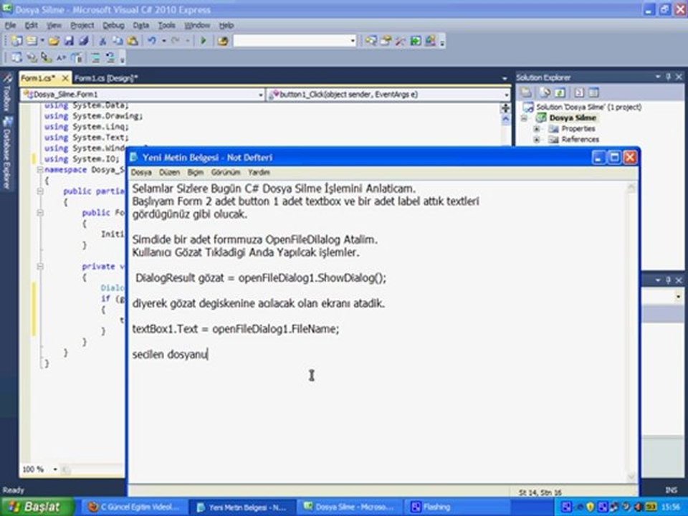Image resolution: width=688 pixels, height=516 pixels.
Task: Open Properties Window toolbar icon
Action: click(x=386, y=41)
